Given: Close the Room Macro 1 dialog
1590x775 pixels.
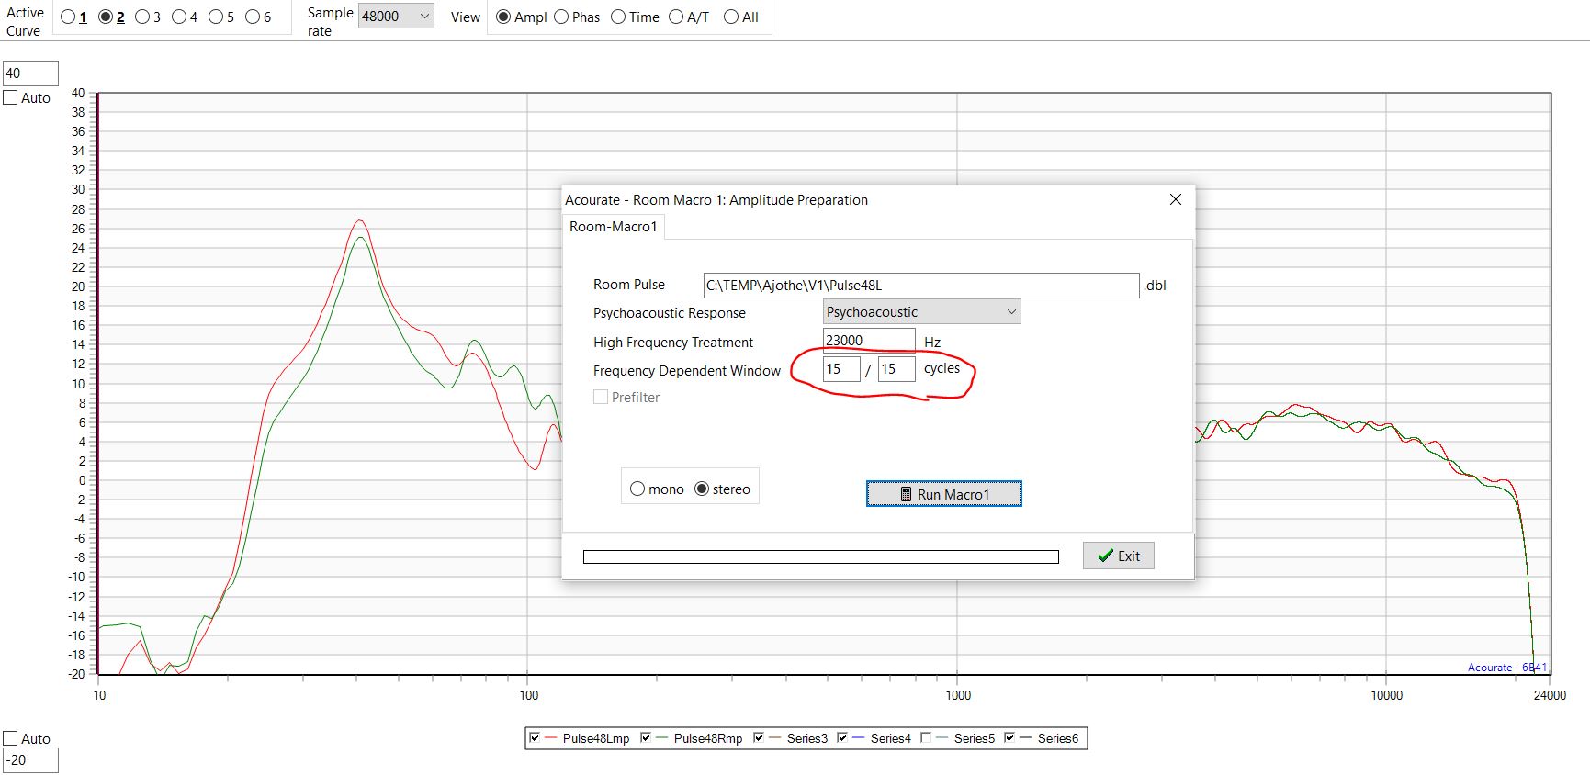Looking at the screenshot, I should pyautogui.click(x=1176, y=199).
